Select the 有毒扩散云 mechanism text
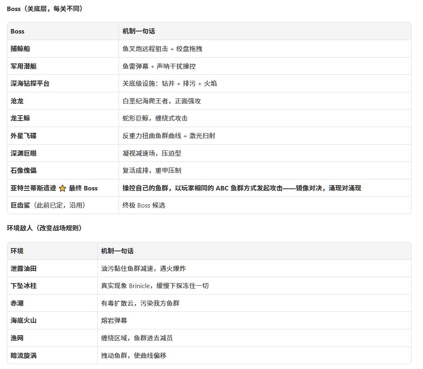423x369 pixels. tap(140, 303)
